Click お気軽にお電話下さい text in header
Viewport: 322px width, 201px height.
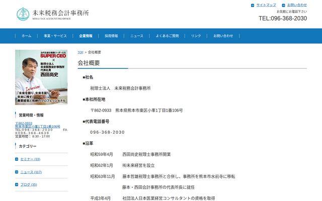pyautogui.click(x=292, y=12)
